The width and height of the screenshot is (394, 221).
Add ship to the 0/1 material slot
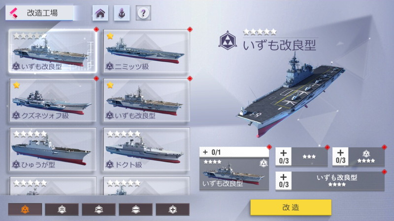pyautogui.click(x=234, y=168)
